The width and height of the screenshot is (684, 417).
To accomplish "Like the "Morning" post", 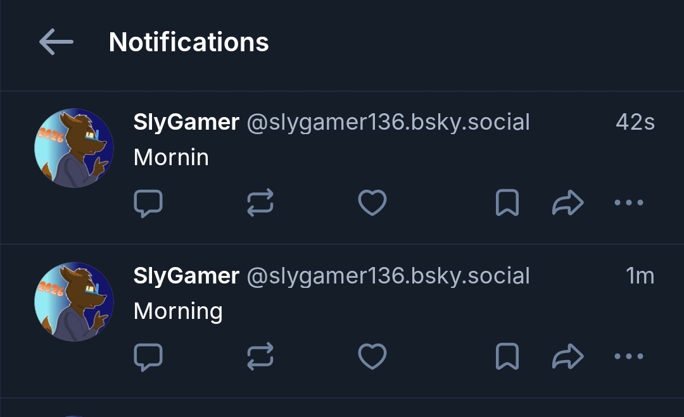I will coord(372,357).
